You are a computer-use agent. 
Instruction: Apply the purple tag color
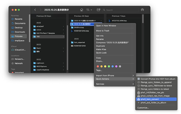tap(116, 66)
